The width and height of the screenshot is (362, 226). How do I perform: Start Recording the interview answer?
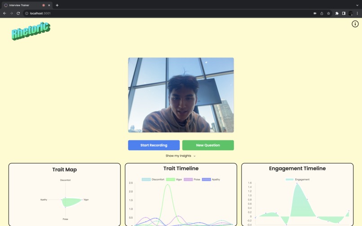click(154, 145)
